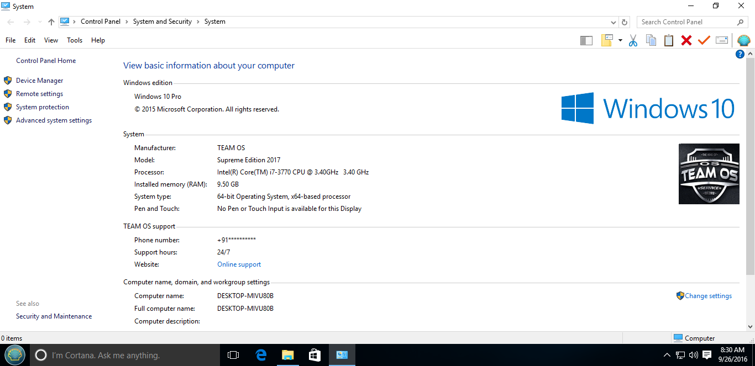This screenshot has width=755, height=366.
Task: Expand address bar history dropdown
Action: (614, 23)
